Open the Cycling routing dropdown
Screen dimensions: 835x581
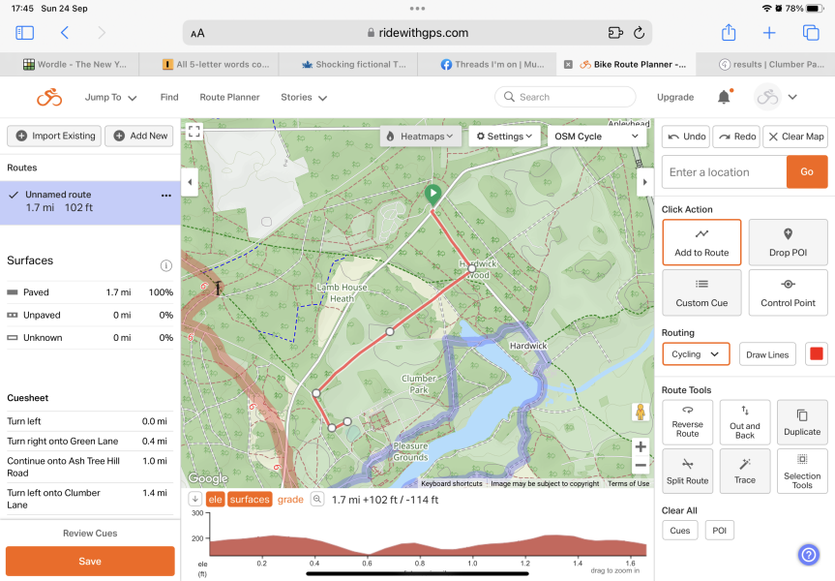(696, 354)
